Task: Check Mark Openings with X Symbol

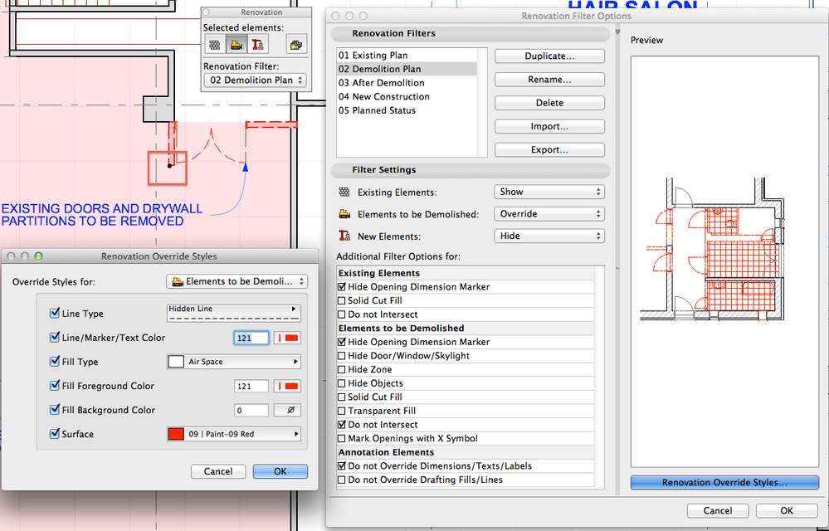Action: 342,438
